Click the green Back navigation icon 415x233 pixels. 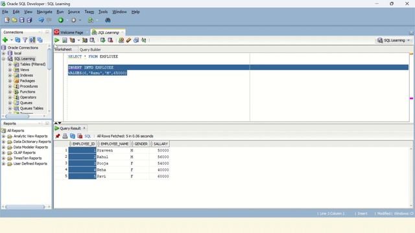tap(60, 20)
